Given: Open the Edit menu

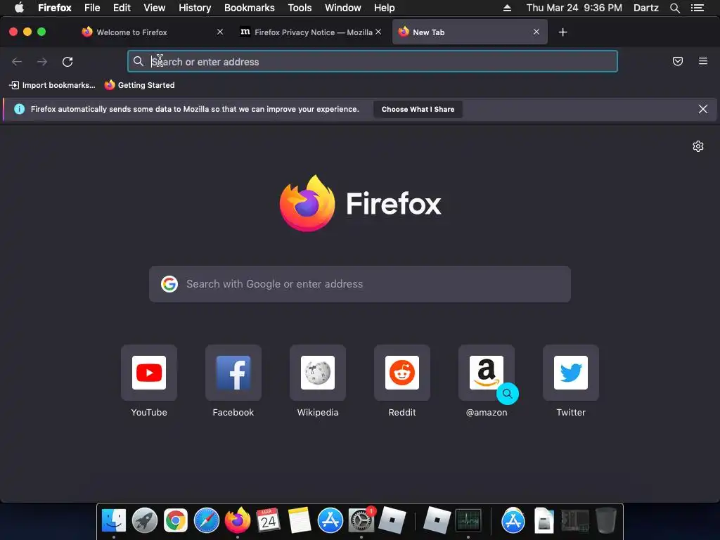Looking at the screenshot, I should tap(122, 8).
